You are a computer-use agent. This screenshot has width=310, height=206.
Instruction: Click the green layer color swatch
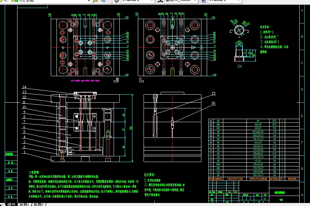[16, 1]
